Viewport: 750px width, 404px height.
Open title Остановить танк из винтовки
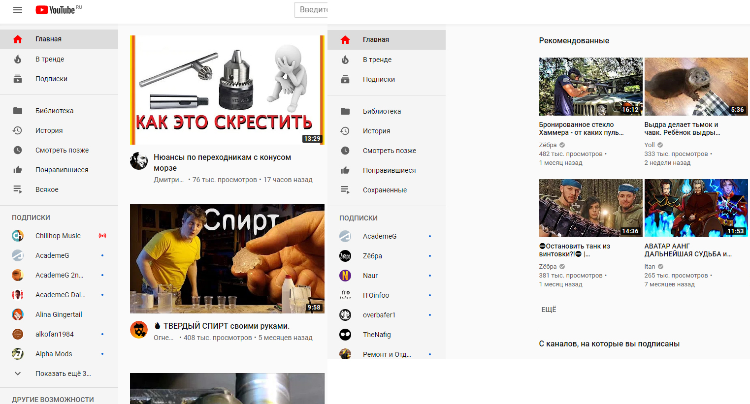point(575,250)
